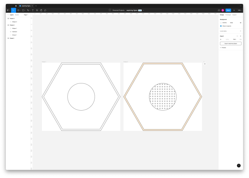
Task: Click the exploring-figma file title
Action: (x=132, y=10)
